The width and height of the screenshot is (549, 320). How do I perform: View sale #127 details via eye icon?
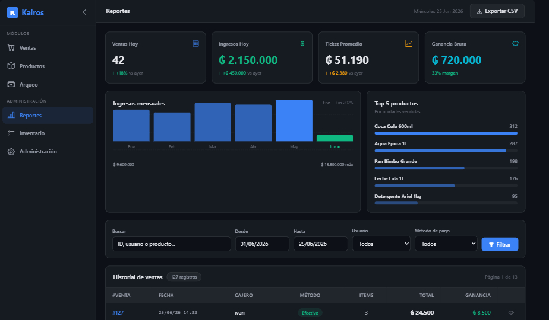[511, 313]
